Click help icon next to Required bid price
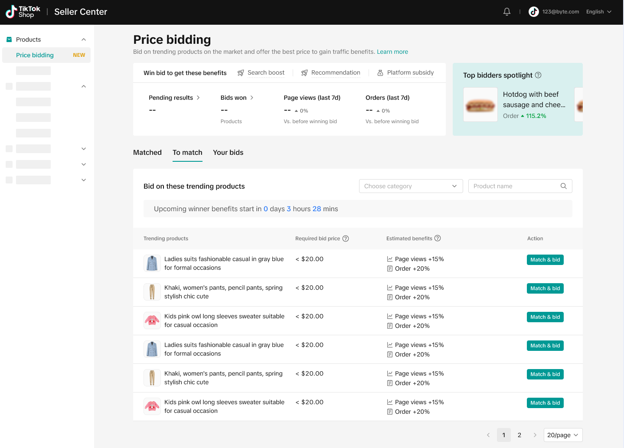This screenshot has height=448, width=624. (346, 239)
